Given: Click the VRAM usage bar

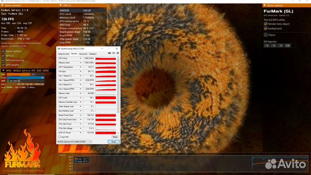Looking at the screenshot, I should tap(26, 81).
